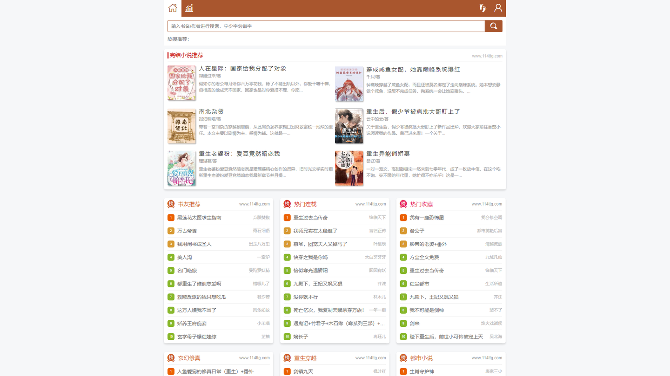Open cover of 人在星际：国家给我分配了对象
The height and width of the screenshot is (376, 670).
pyautogui.click(x=181, y=83)
